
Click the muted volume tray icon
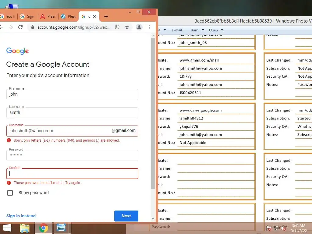pyautogui.click(x=283, y=228)
